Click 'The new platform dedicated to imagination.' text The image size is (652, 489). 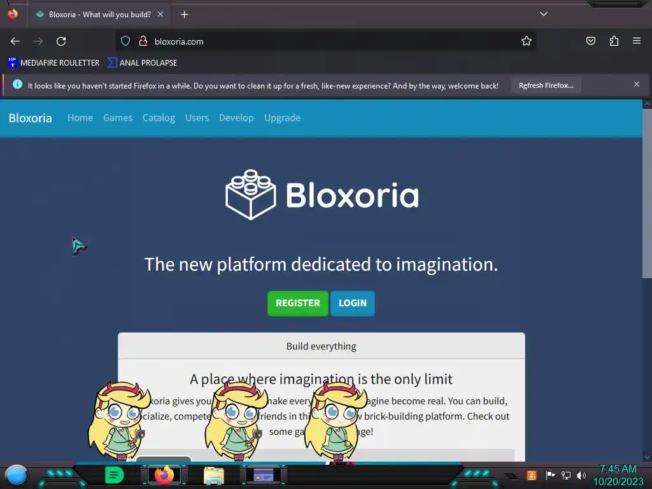point(321,264)
